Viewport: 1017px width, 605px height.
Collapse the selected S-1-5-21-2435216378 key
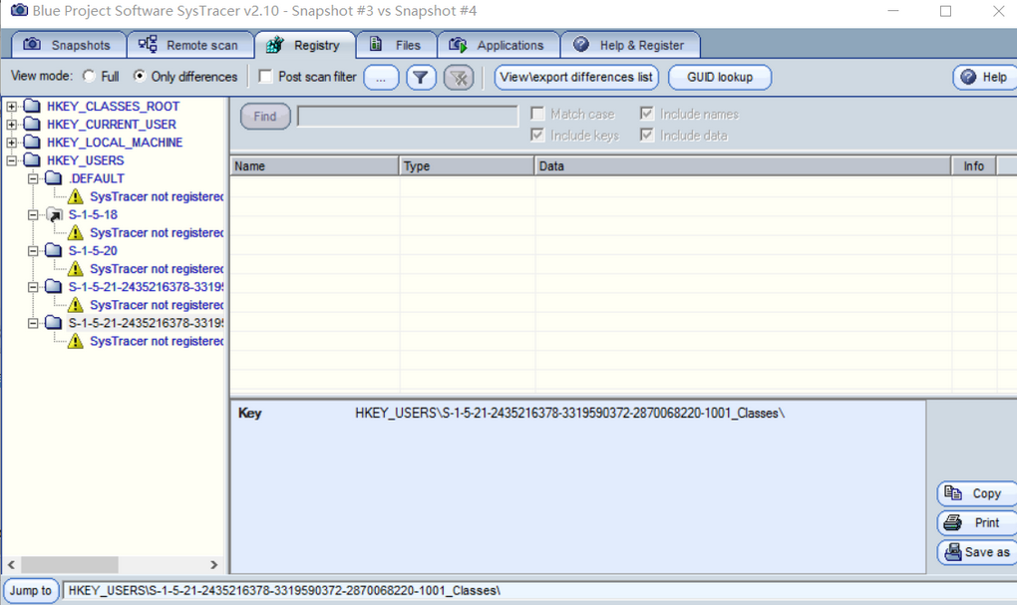[33, 323]
